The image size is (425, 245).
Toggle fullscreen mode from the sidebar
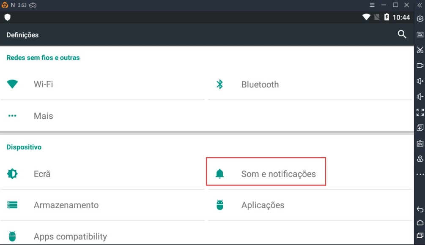click(x=419, y=112)
